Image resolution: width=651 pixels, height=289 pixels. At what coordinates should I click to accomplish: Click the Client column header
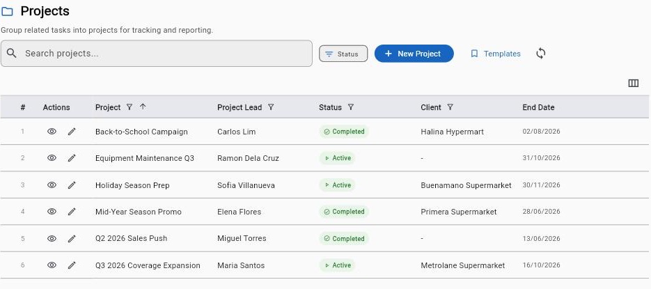[x=431, y=107]
